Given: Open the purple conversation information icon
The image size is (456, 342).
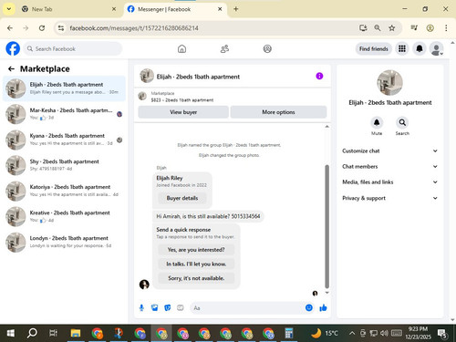Looking at the screenshot, I should pyautogui.click(x=319, y=76).
